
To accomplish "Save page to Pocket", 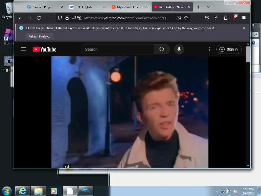I will coord(207,18).
